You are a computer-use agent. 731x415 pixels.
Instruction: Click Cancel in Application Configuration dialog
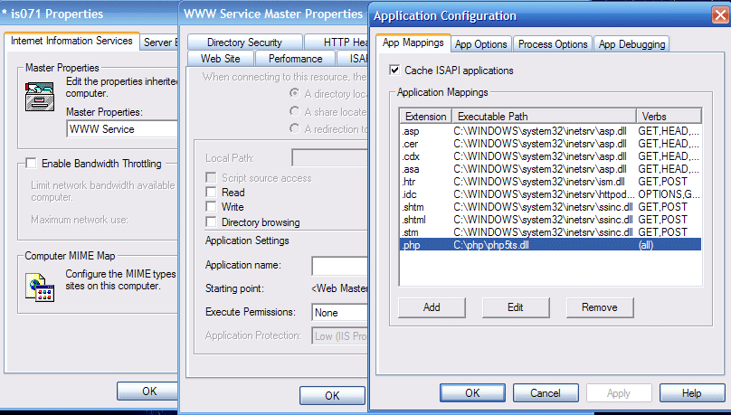(546, 393)
